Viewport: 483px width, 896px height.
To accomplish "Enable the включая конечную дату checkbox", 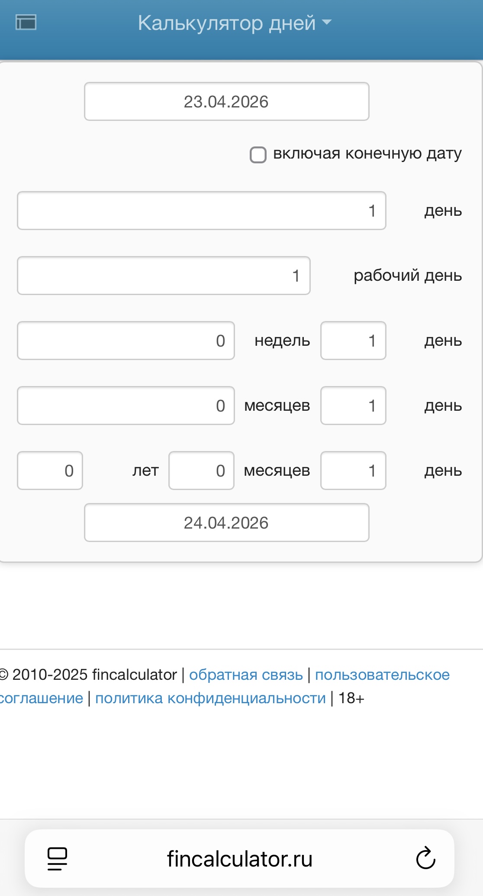I will click(x=258, y=155).
